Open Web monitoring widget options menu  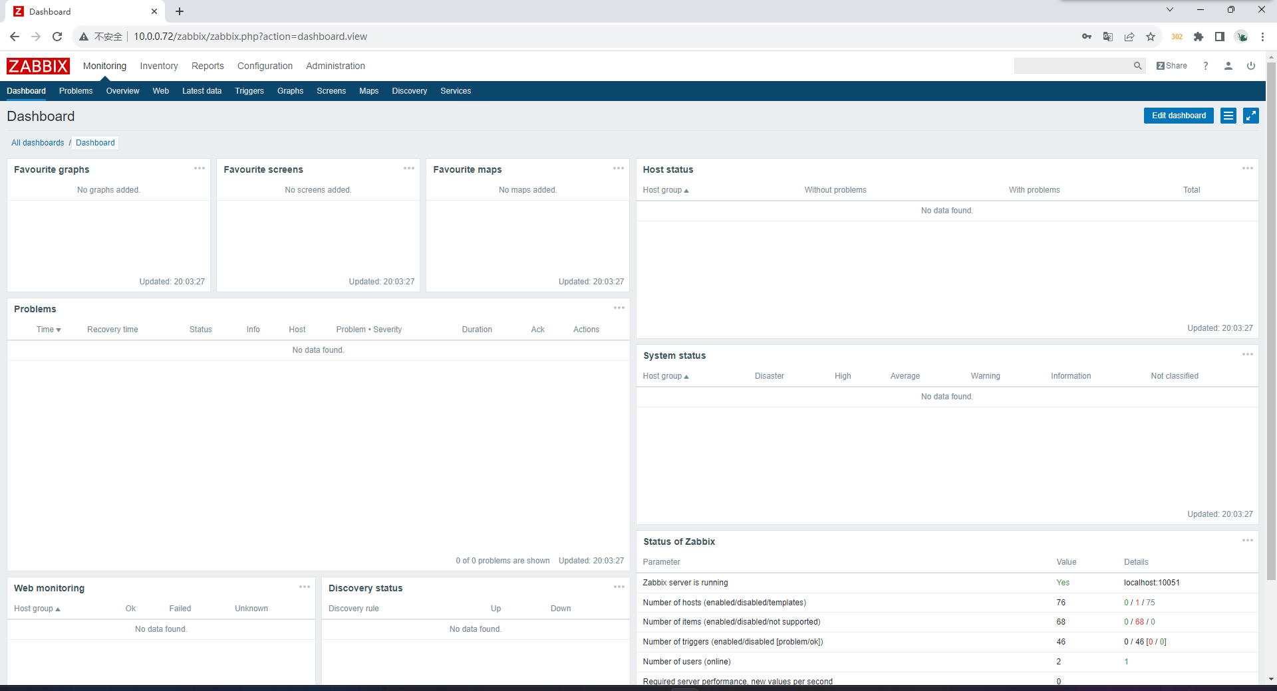tap(305, 587)
